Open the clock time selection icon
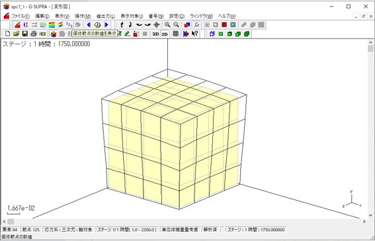This screenshot has height=241, width=375. pos(97,25)
